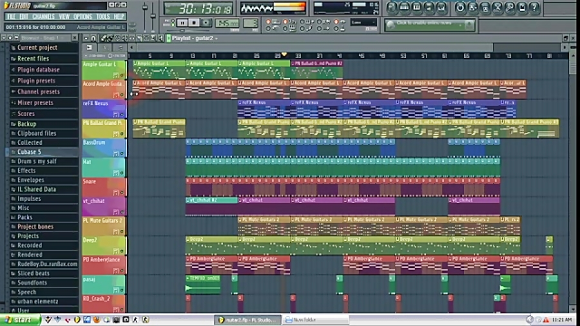The width and height of the screenshot is (580, 326).
Task: Click the master pitch slider knob
Action: point(153,16)
